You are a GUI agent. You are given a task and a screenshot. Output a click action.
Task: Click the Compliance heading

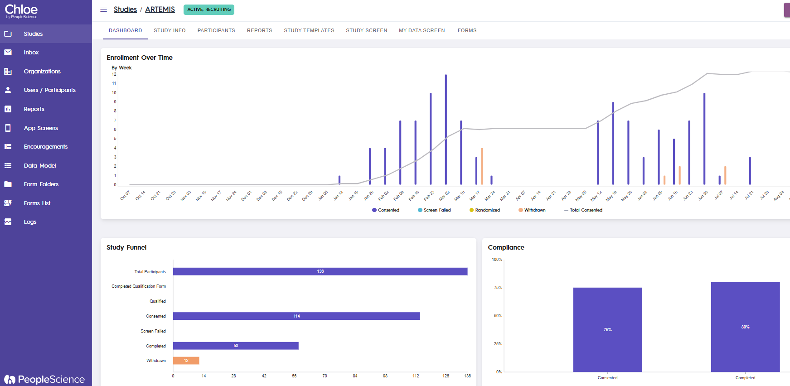tap(506, 247)
